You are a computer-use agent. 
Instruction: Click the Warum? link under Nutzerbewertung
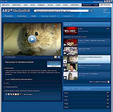click(x=54, y=66)
